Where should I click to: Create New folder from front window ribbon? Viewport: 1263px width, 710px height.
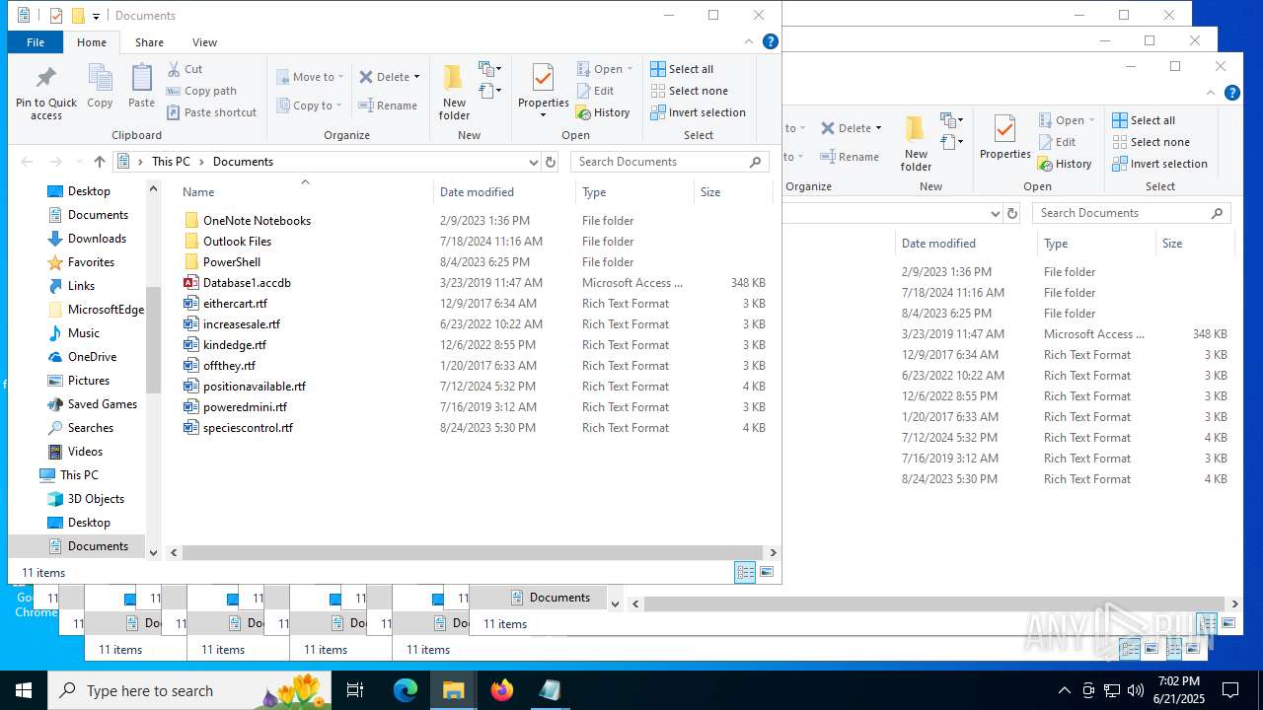point(454,92)
